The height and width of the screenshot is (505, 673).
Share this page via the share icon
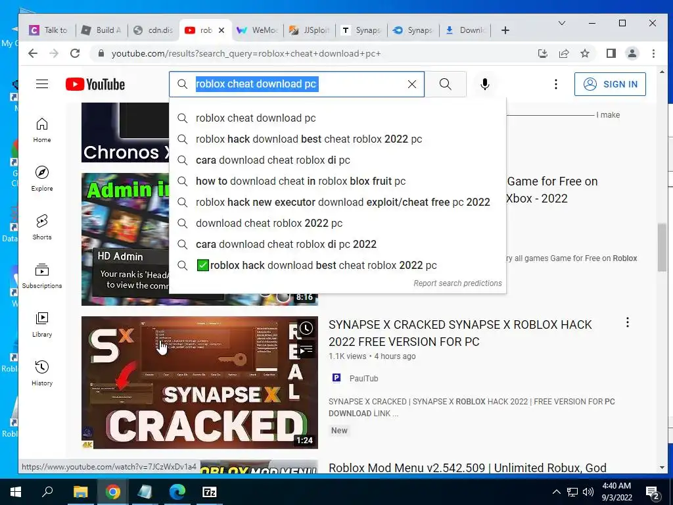tap(563, 54)
